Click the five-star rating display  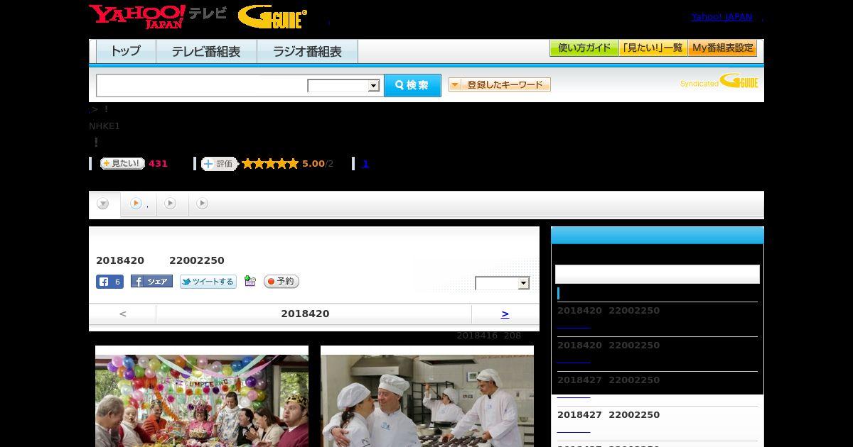[x=270, y=164]
